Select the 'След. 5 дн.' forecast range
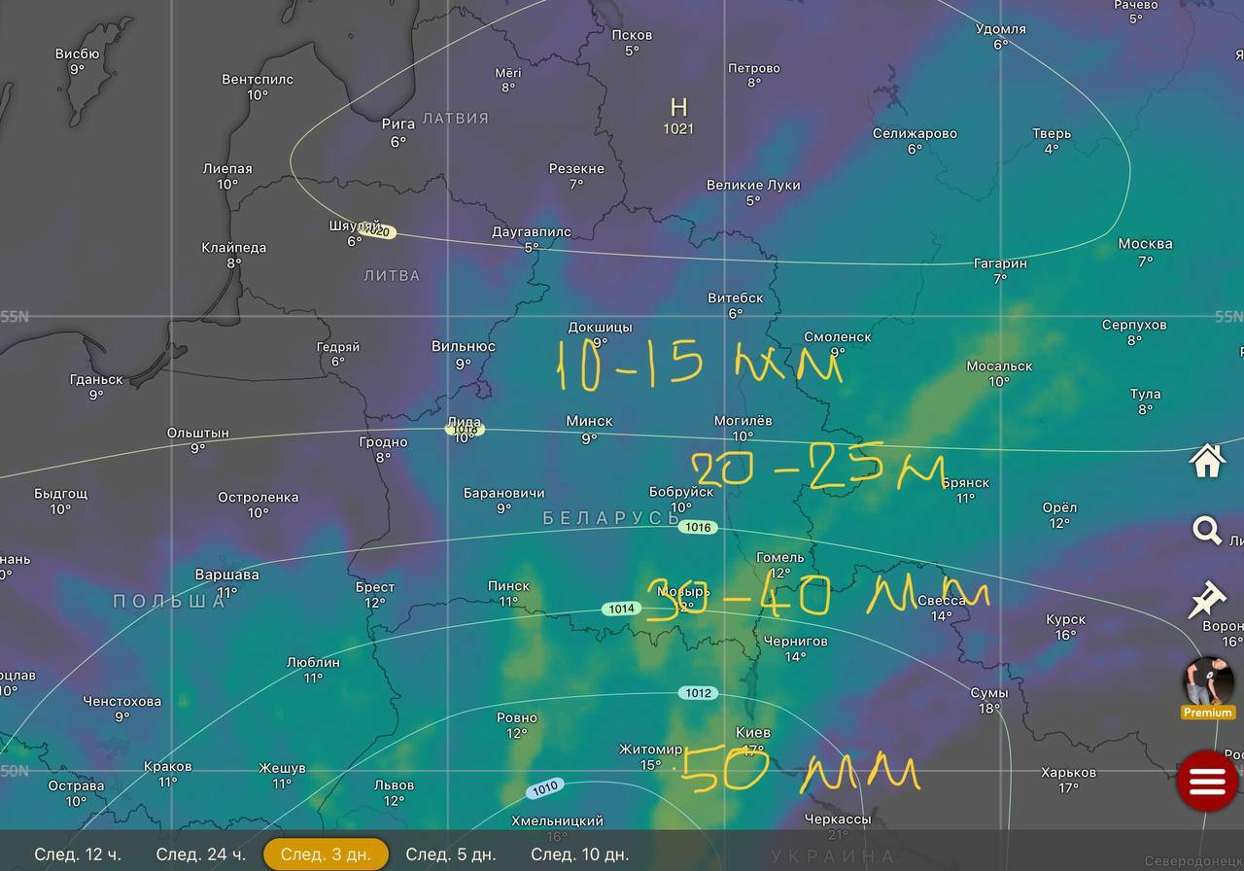The width and height of the screenshot is (1244, 871). coord(450,854)
